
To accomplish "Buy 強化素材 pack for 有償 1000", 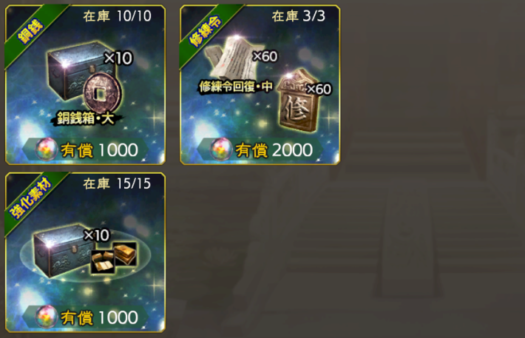I will (x=85, y=317).
